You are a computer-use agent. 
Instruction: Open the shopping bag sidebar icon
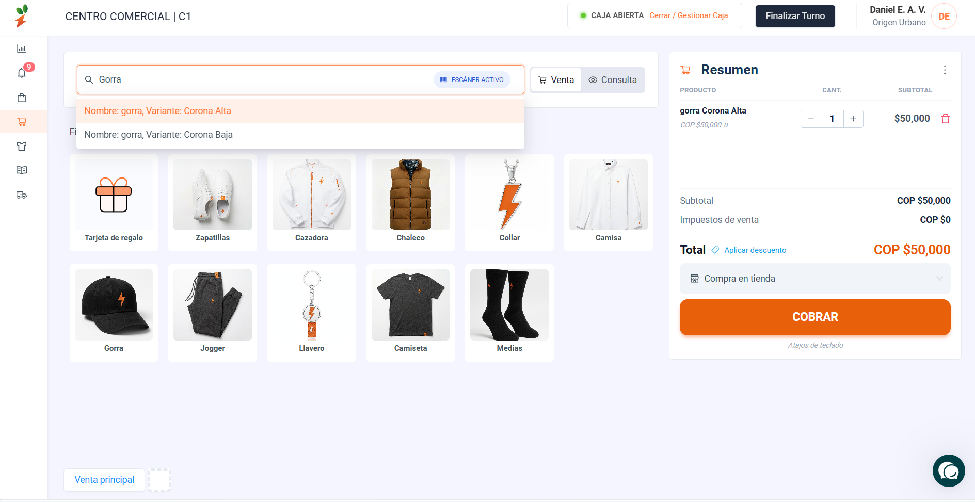click(x=22, y=98)
